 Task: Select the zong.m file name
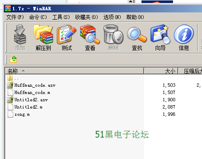coord(22,115)
